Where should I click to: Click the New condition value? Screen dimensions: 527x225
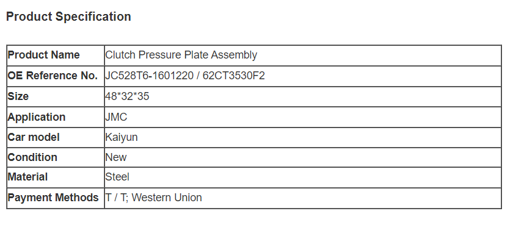(116, 157)
